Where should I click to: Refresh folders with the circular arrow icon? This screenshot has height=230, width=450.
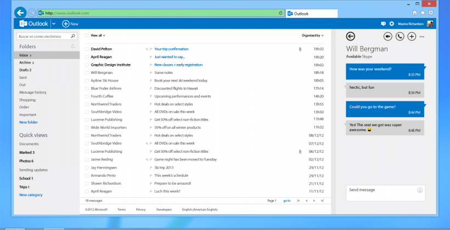tap(73, 47)
